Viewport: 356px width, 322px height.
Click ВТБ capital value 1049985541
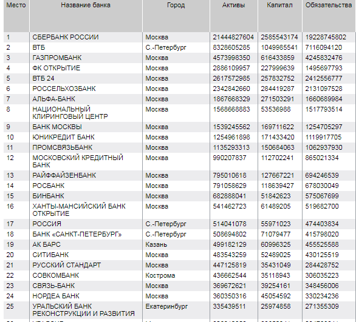(x=279, y=47)
